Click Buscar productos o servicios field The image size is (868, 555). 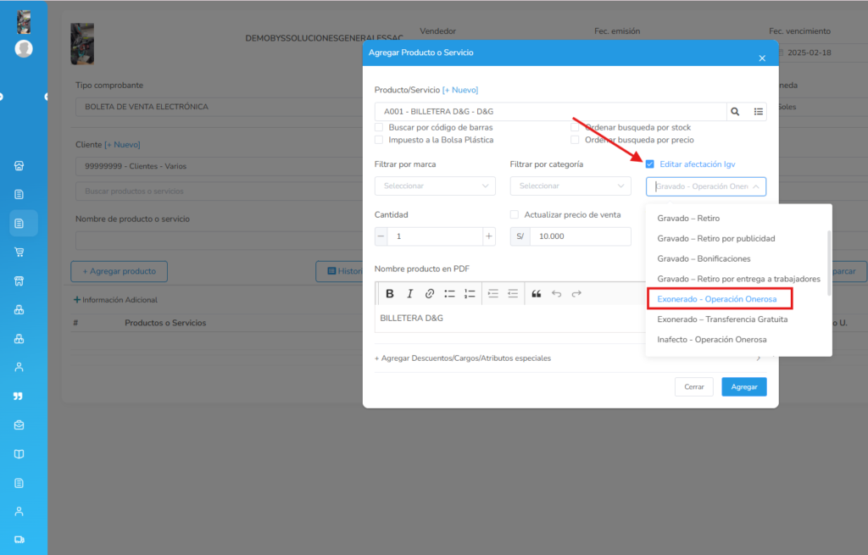(219, 191)
